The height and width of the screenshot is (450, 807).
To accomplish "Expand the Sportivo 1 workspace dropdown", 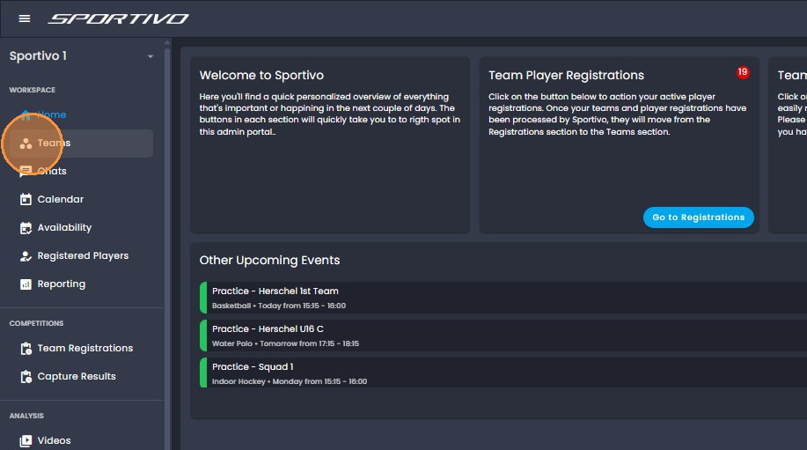I will pyautogui.click(x=150, y=56).
